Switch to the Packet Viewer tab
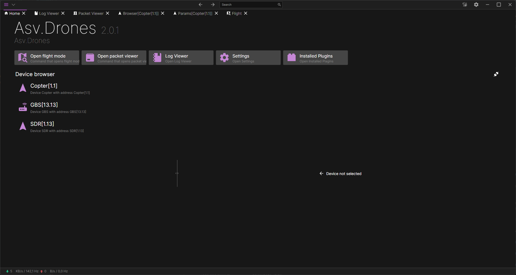This screenshot has width=516, height=275. [91, 13]
